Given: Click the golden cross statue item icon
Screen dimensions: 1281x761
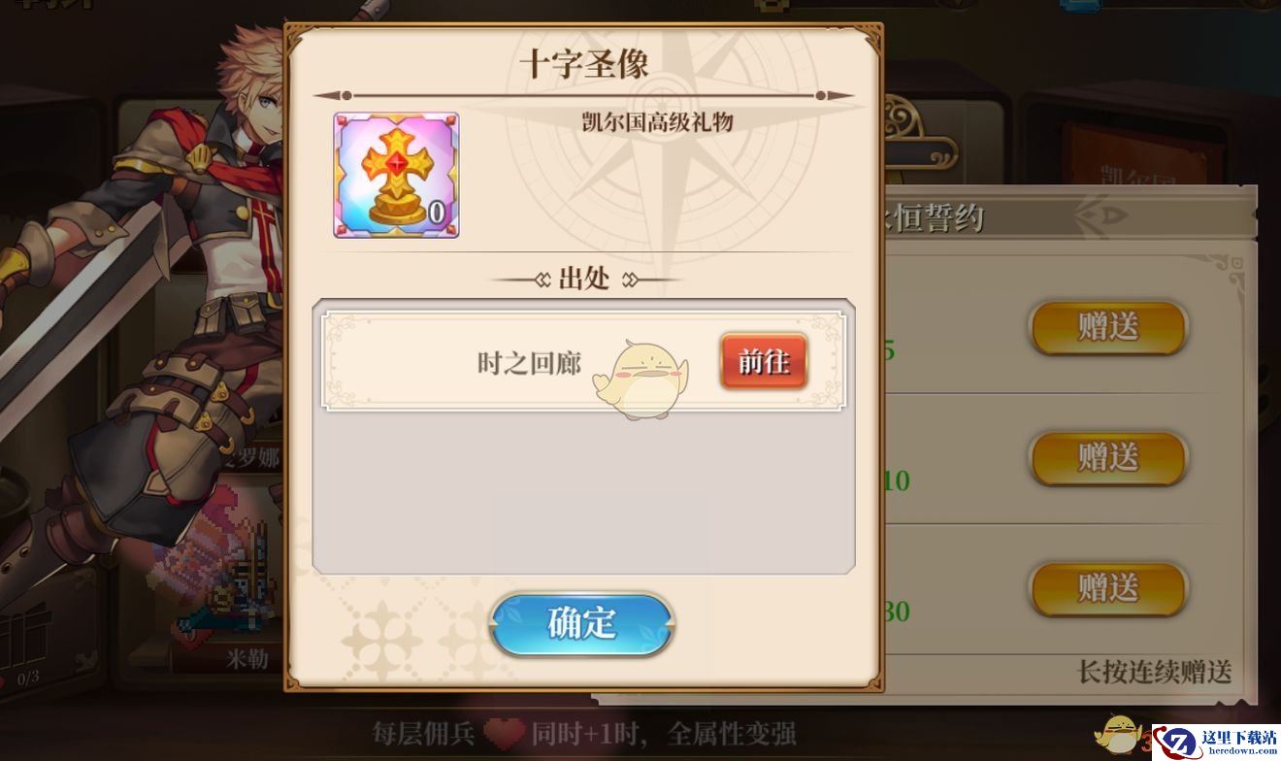Looking at the screenshot, I should 396,175.
